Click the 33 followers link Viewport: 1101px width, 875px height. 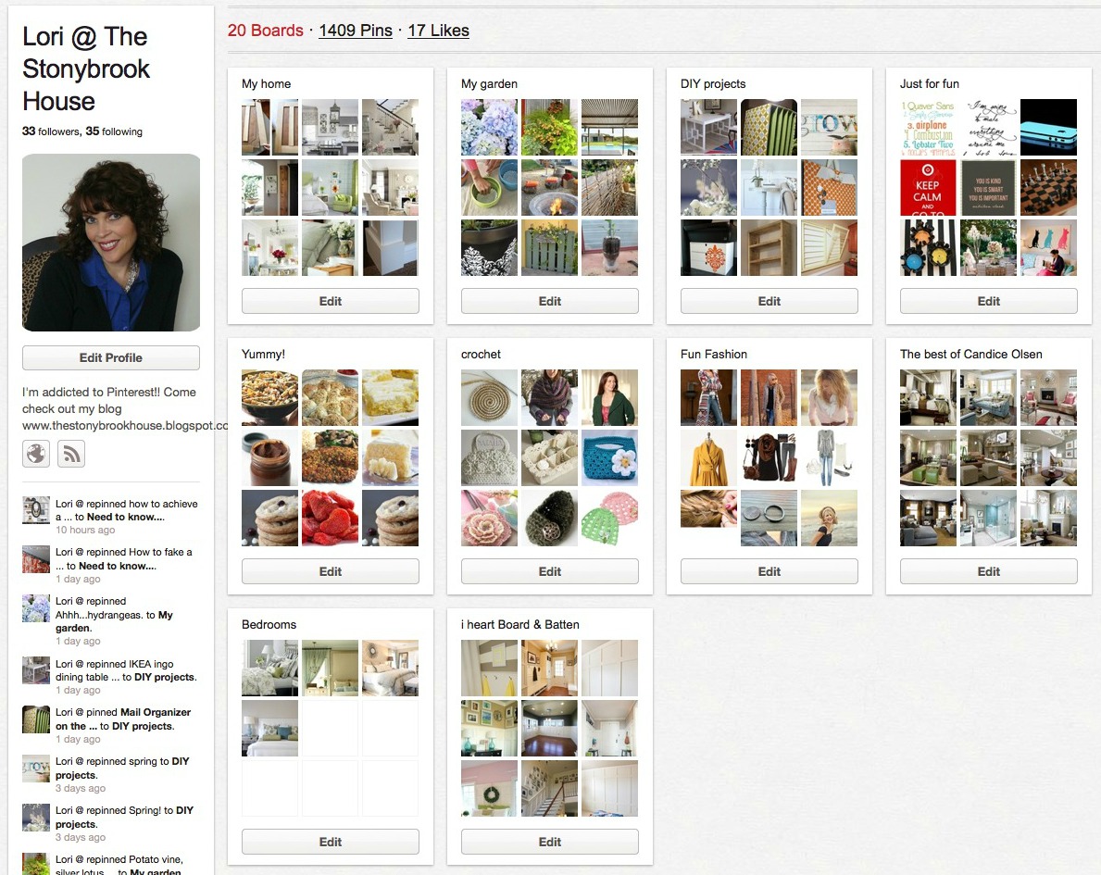click(x=51, y=131)
